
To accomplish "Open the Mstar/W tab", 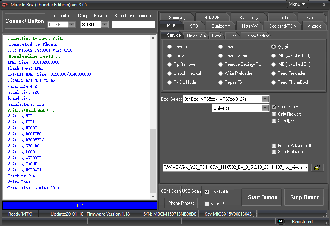I will [x=250, y=26].
